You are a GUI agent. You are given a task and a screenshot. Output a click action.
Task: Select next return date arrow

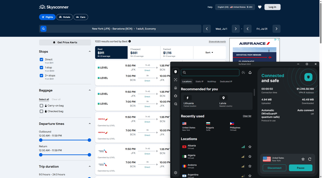click(x=276, y=29)
